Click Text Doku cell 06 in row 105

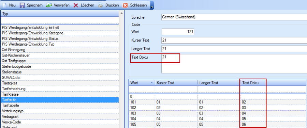pyautogui.click(x=273, y=124)
